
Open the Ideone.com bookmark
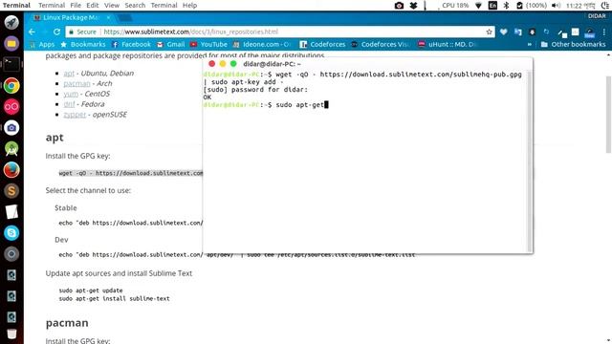point(262,45)
